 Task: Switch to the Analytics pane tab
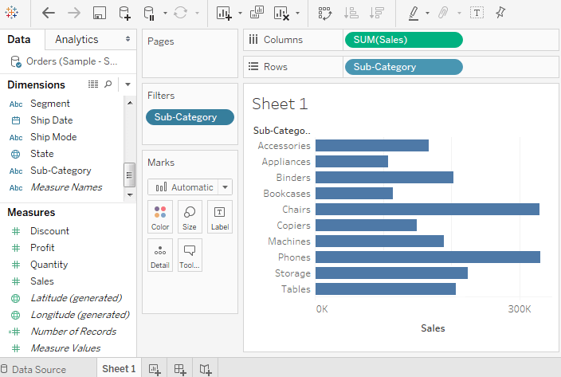coord(76,39)
